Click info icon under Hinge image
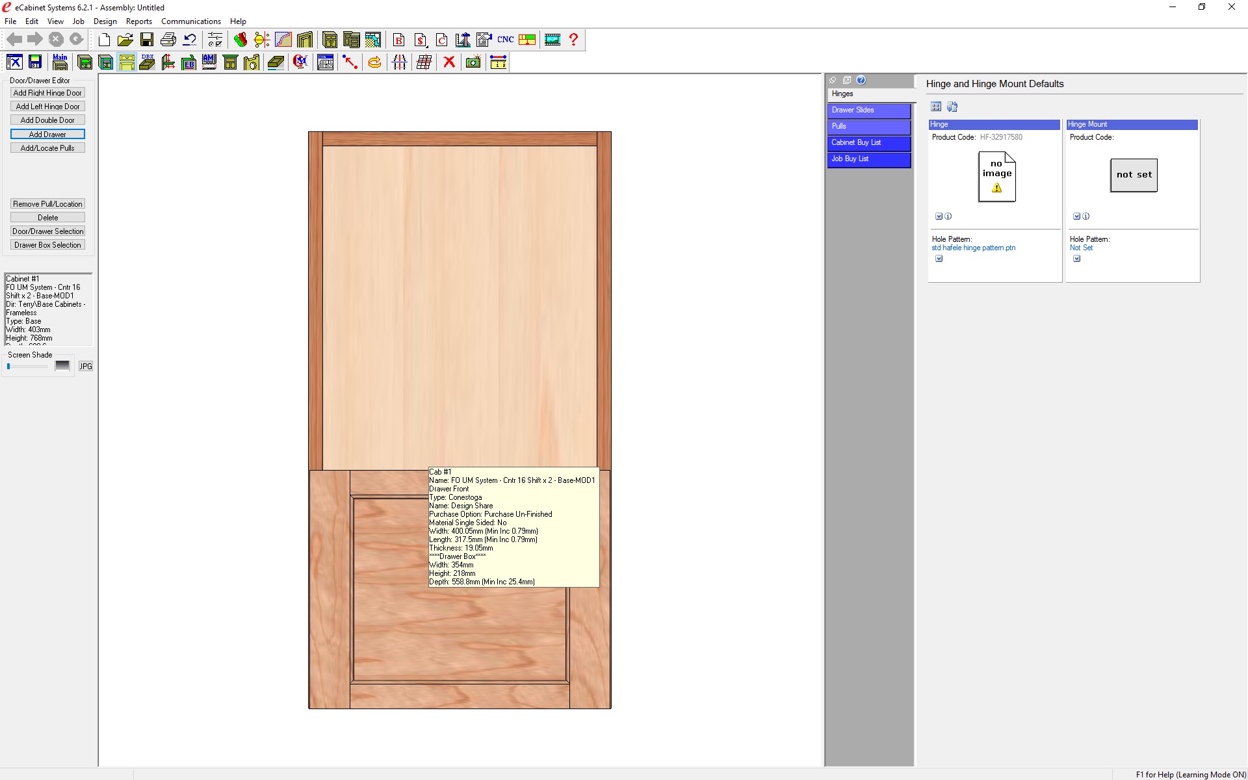The image size is (1248, 780). 948,216
